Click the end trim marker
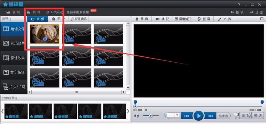 point(262,102)
